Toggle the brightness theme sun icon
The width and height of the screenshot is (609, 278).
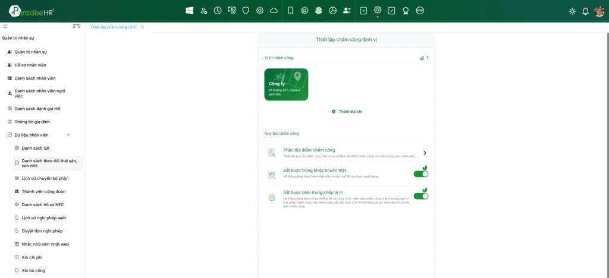tap(572, 12)
